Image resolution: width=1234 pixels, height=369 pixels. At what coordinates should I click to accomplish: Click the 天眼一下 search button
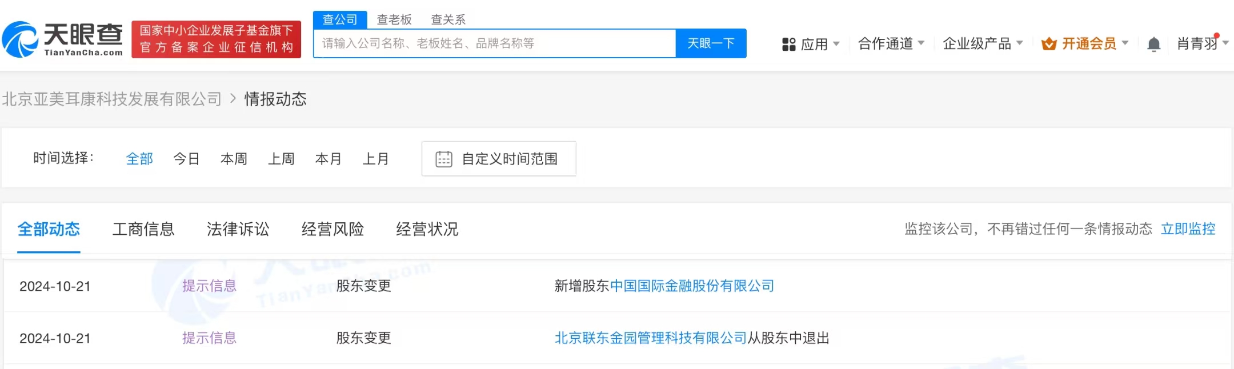point(711,43)
